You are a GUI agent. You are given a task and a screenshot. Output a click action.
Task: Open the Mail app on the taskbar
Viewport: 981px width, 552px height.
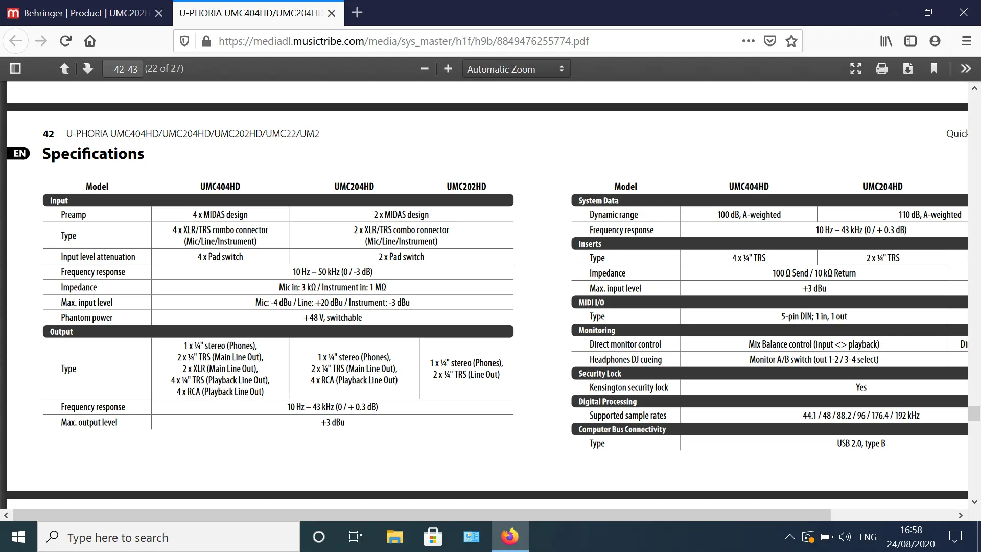coord(471,537)
